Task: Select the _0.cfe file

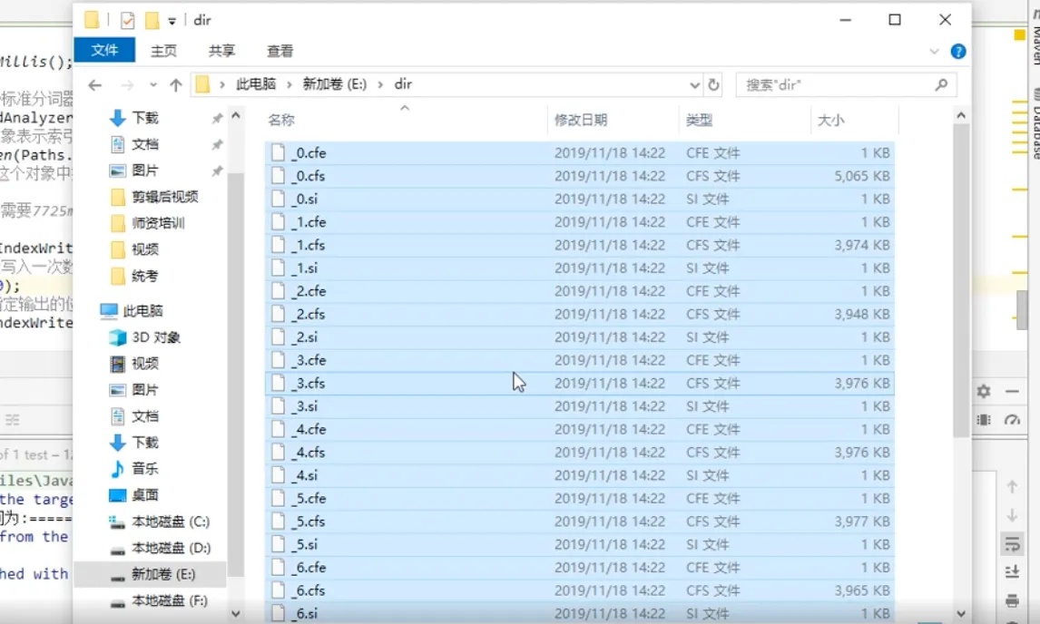Action: tap(580, 153)
